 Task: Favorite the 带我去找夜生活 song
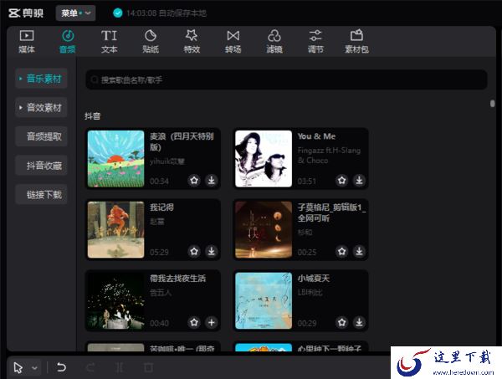[x=194, y=322]
